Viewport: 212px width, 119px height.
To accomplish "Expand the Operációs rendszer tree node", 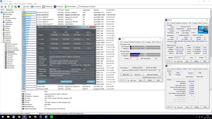I will coord(2,18).
